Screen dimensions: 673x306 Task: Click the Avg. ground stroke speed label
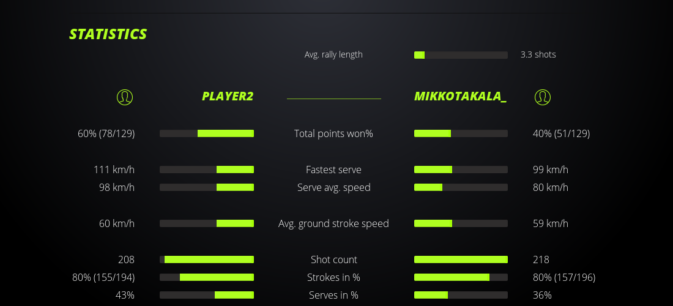pyautogui.click(x=333, y=223)
